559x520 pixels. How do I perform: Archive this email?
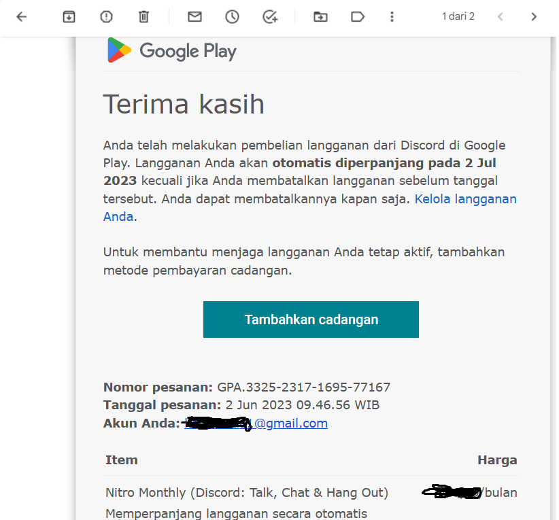tap(69, 17)
